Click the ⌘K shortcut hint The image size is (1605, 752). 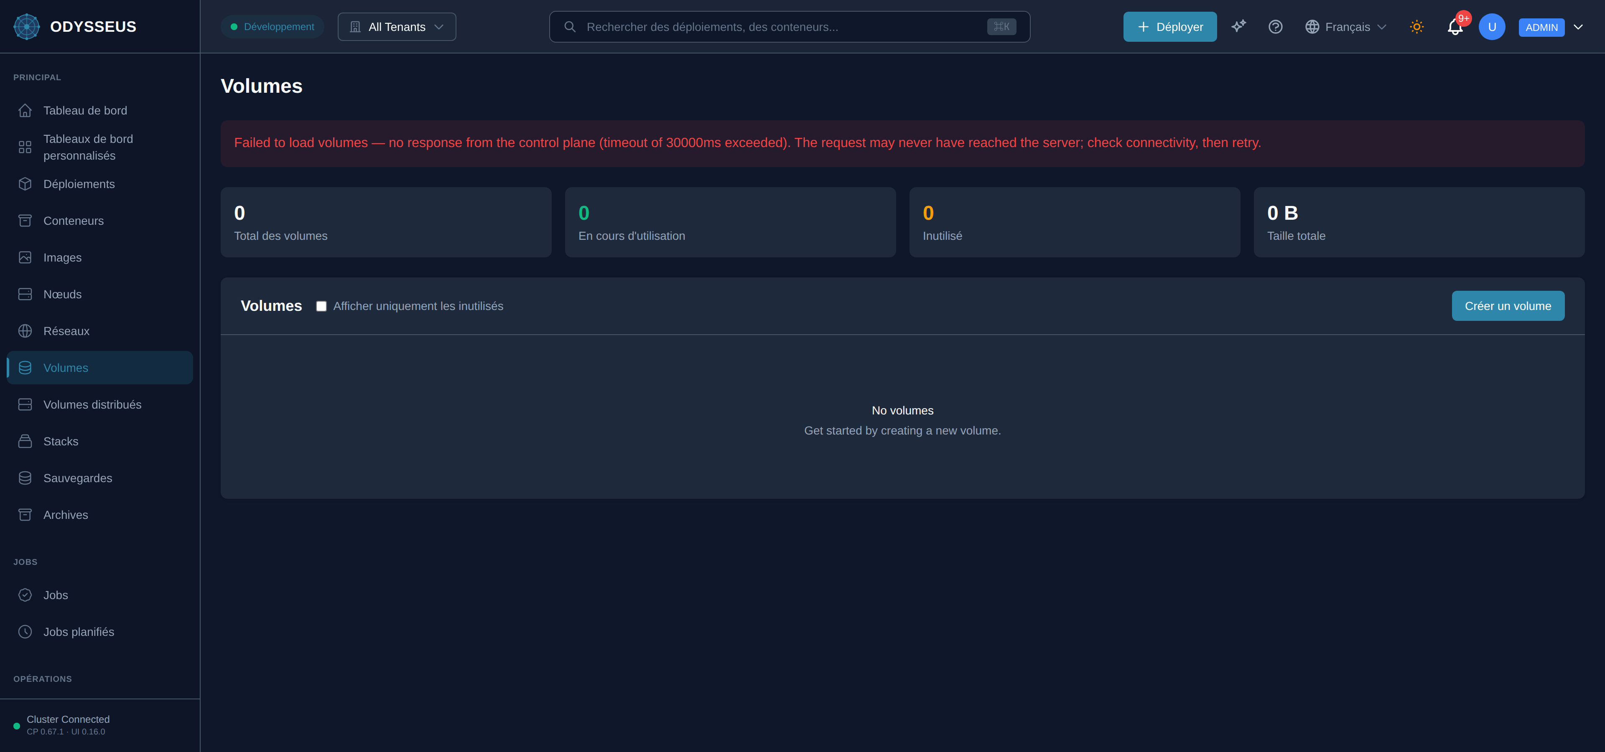point(1001,27)
